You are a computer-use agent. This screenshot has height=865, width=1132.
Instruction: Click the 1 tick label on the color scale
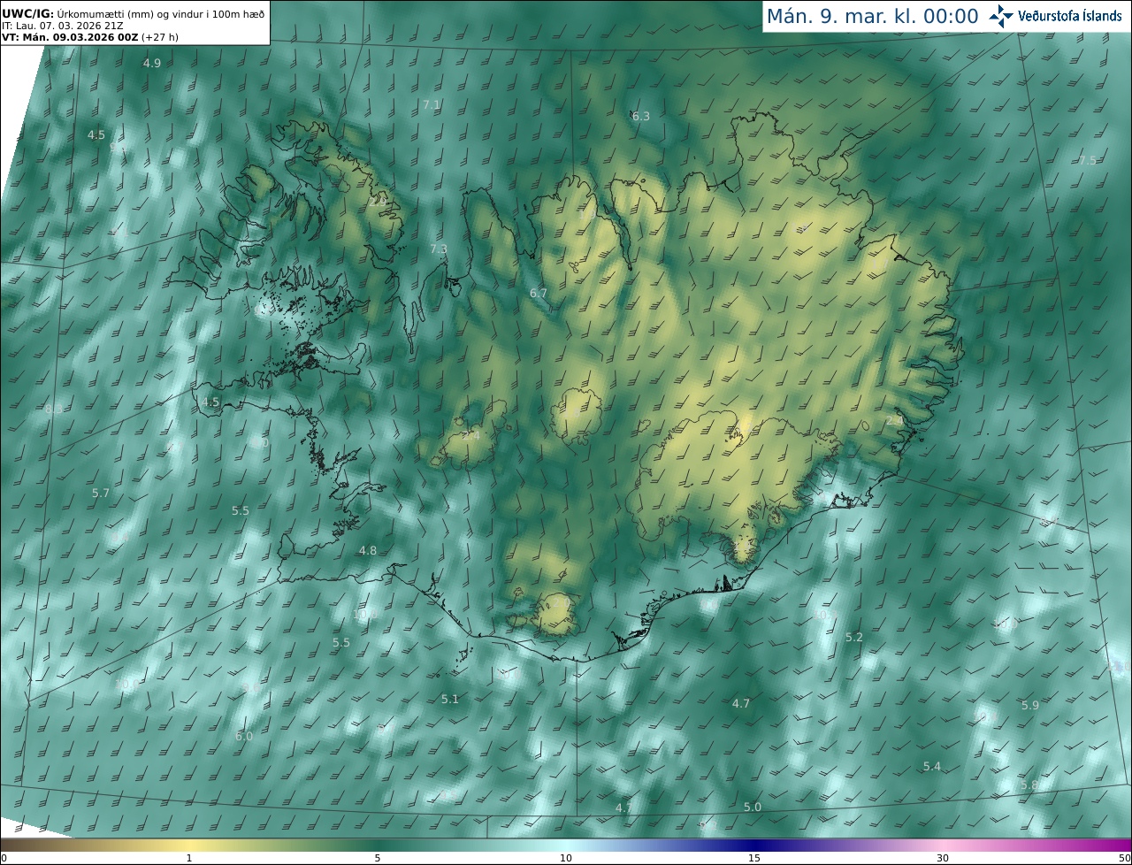click(x=189, y=858)
